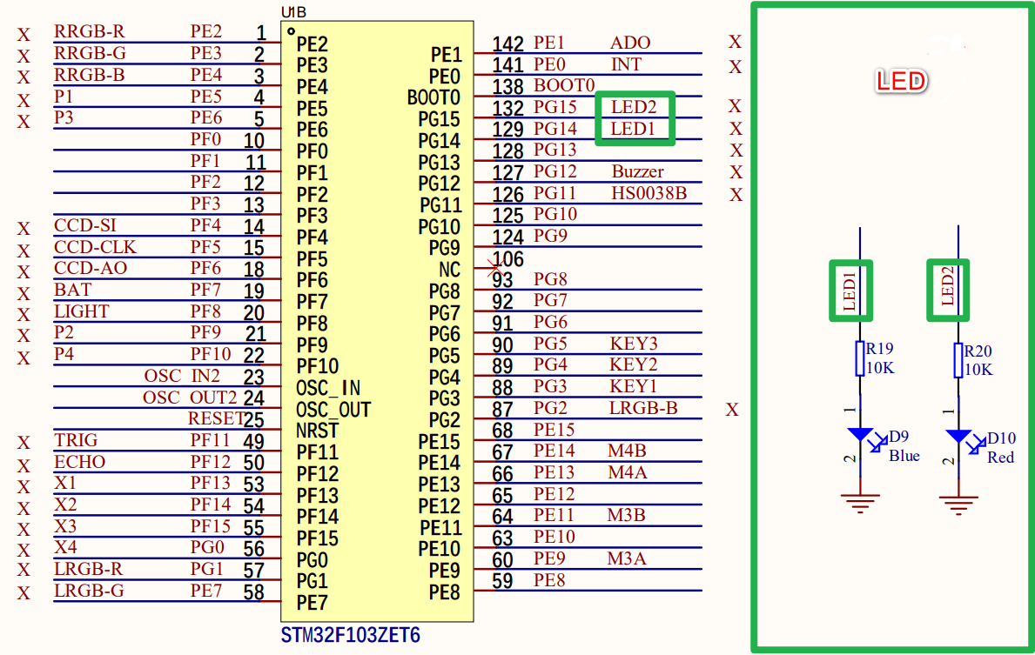Select the R20 resistor symbol
Image resolution: width=1035 pixels, height=655 pixels.
[958, 360]
